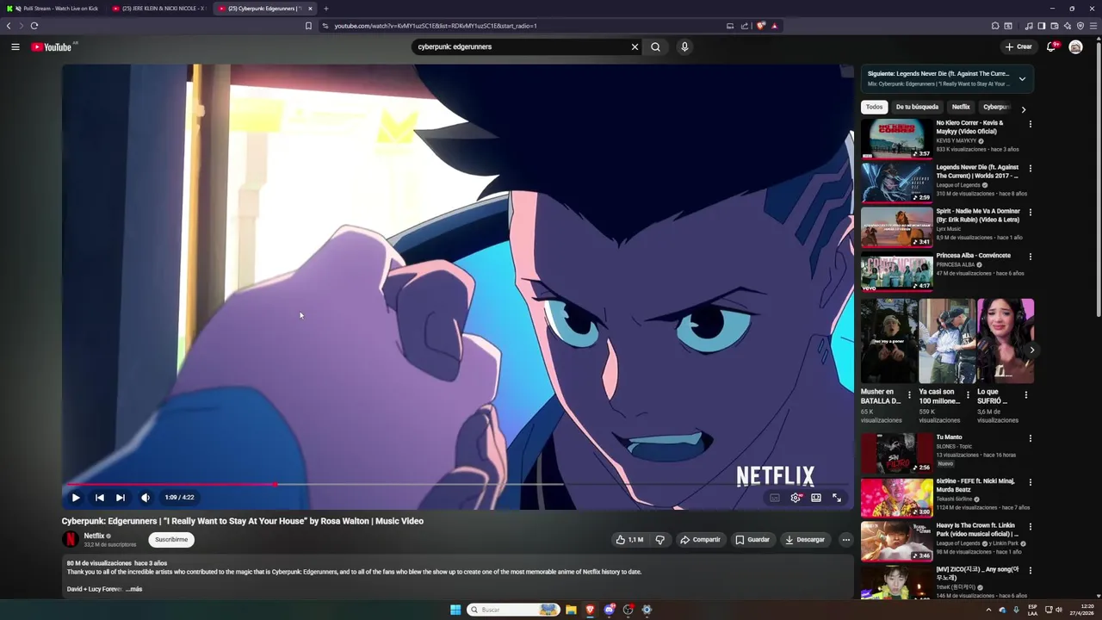Select the De tu búsqueda chip
The image size is (1102, 620).
coord(917,107)
